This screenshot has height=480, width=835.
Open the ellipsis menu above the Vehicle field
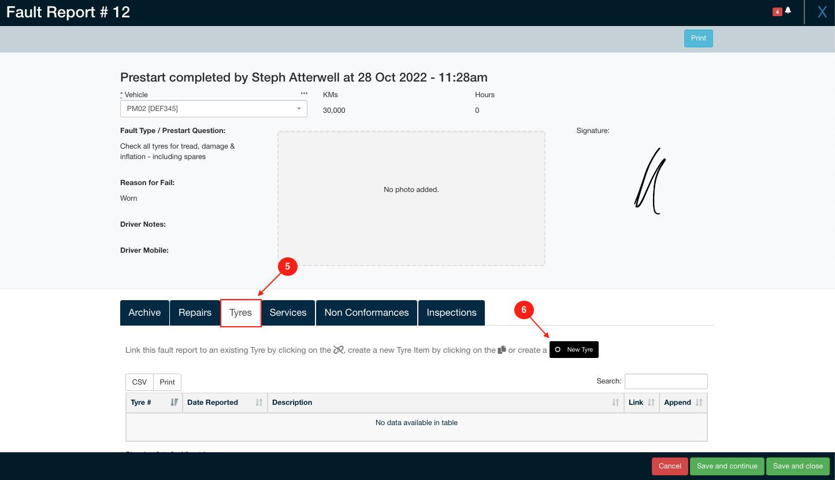point(304,93)
